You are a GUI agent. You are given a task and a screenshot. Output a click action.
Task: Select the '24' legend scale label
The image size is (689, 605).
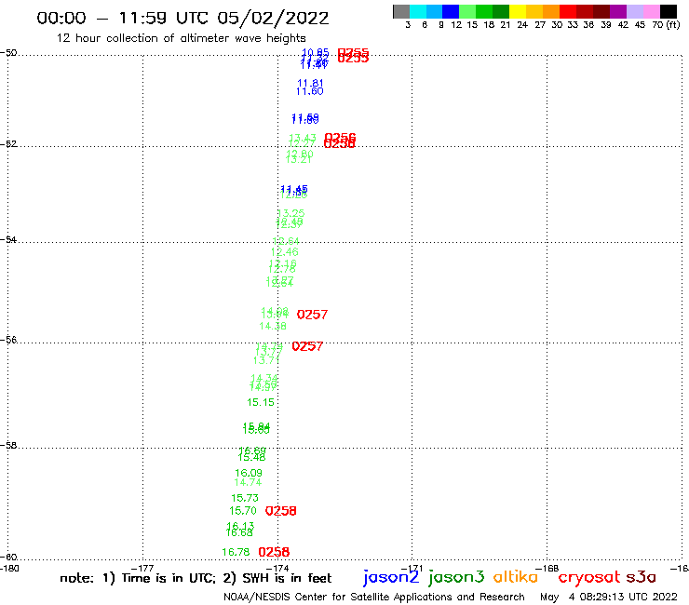(x=522, y=25)
